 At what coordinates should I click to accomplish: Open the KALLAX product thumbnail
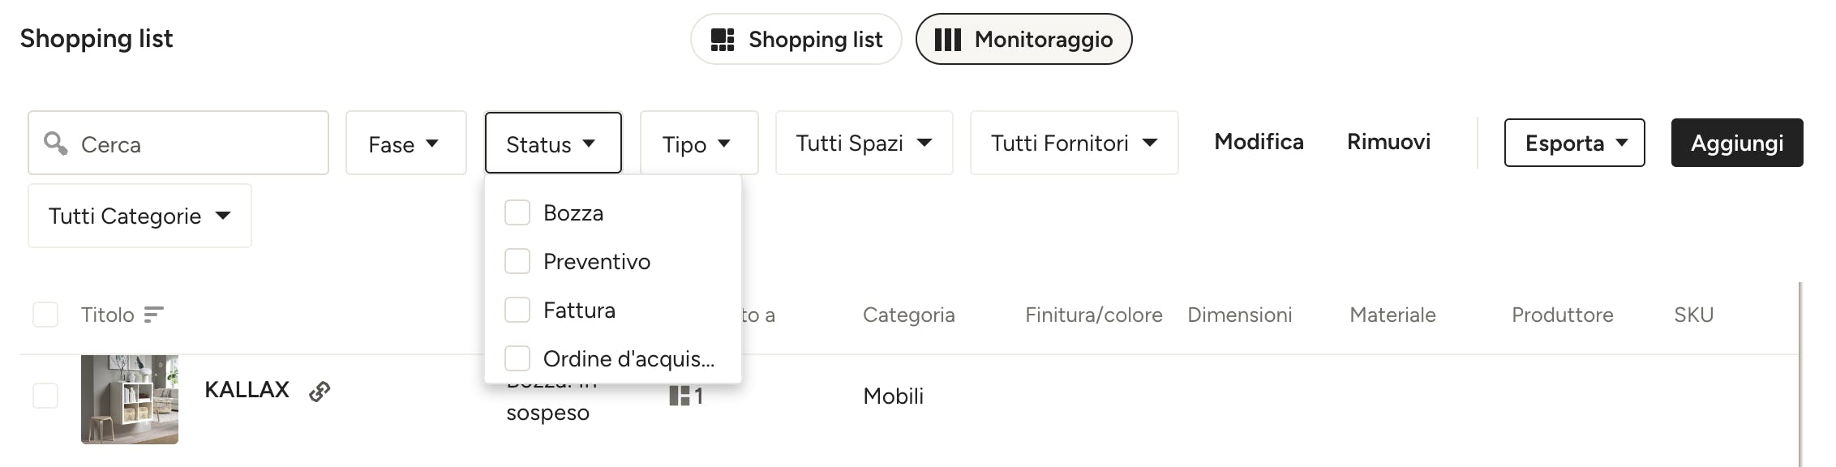click(130, 399)
